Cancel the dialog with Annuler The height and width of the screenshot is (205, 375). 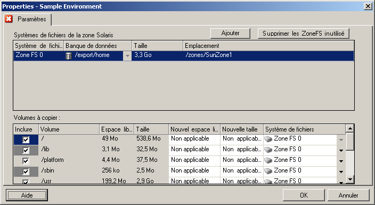pos(348,195)
